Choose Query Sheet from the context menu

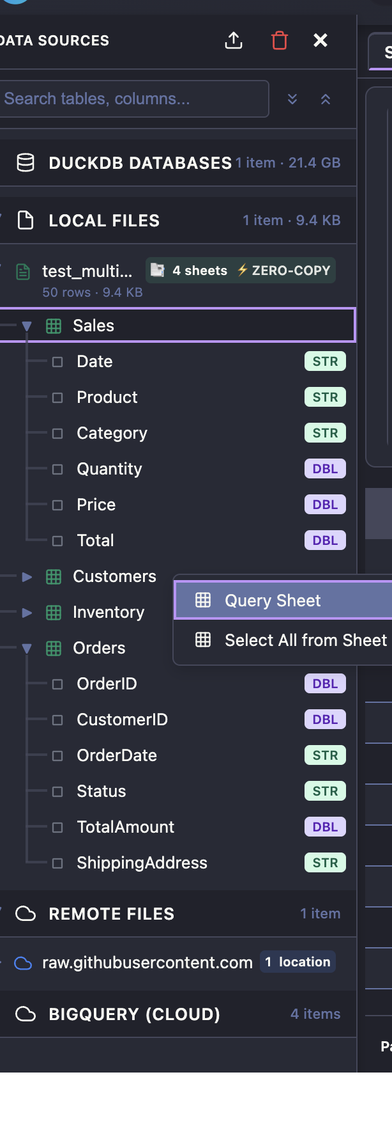pos(272,600)
